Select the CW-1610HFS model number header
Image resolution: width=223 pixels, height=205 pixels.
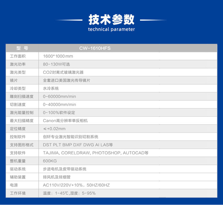click(x=95, y=48)
